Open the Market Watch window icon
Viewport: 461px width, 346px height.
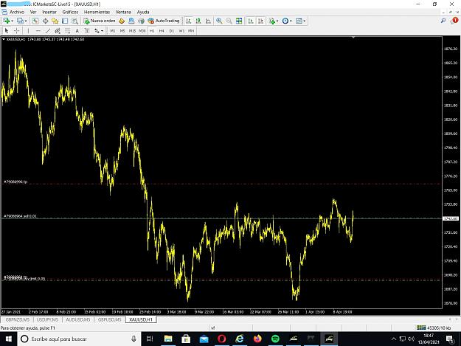click(x=35, y=21)
